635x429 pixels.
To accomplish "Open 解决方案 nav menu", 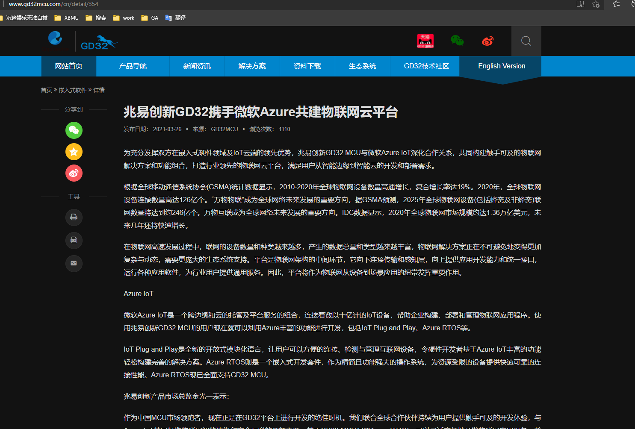I will coord(252,66).
